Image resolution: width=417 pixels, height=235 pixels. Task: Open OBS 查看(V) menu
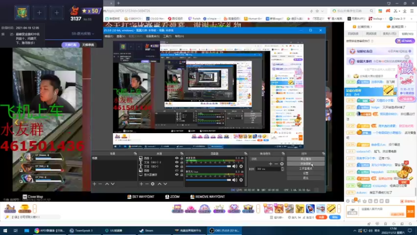tap(121, 36)
